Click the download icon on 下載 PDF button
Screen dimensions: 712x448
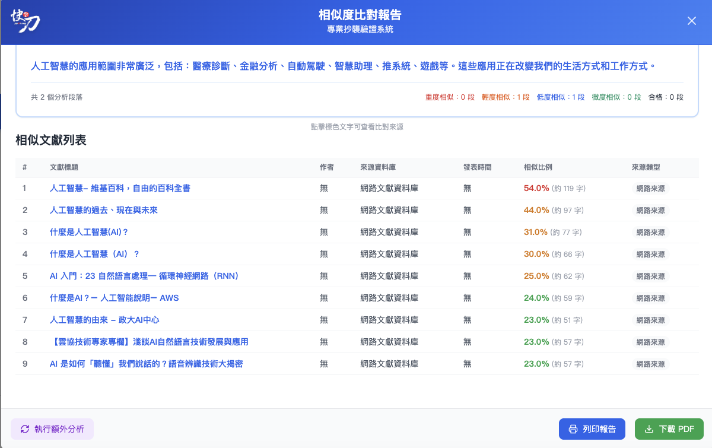pos(650,428)
